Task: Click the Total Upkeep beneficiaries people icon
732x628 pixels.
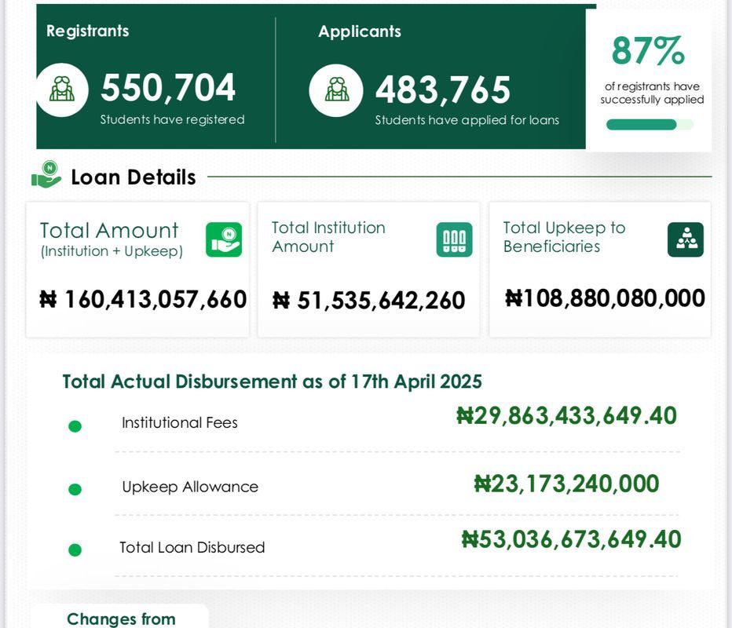Action: tap(686, 239)
